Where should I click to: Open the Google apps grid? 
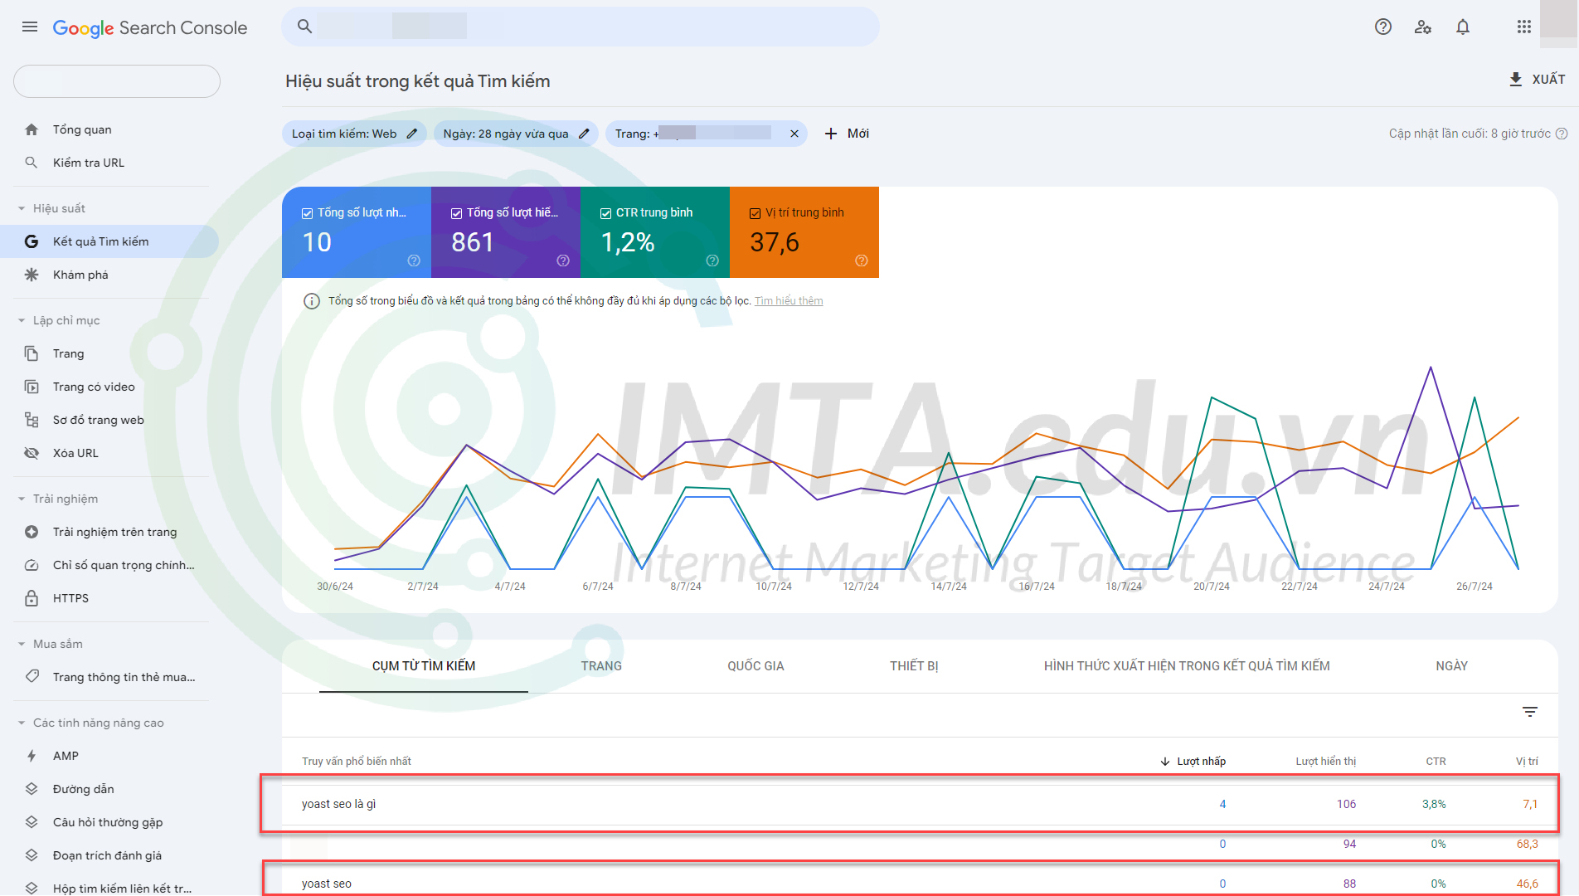(x=1524, y=27)
